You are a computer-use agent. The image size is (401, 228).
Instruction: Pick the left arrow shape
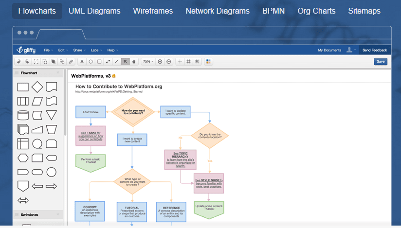[x=37, y=186]
